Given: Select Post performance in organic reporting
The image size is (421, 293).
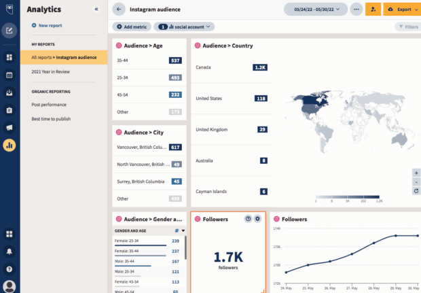Looking at the screenshot, I should click(x=49, y=105).
